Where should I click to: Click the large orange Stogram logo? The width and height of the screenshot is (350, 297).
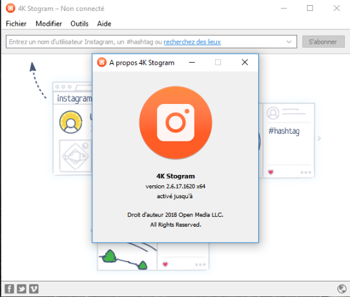pos(176,123)
